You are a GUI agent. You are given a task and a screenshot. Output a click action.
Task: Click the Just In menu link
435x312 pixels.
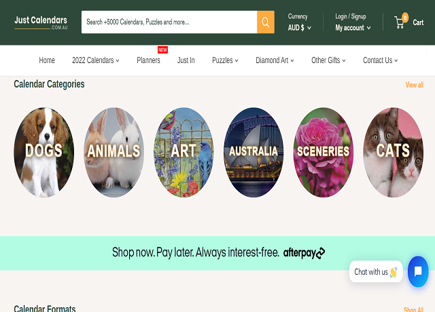186,60
